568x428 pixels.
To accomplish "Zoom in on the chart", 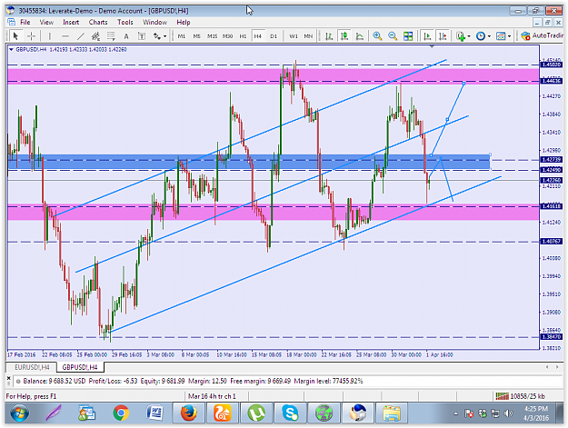I will tap(377, 35).
